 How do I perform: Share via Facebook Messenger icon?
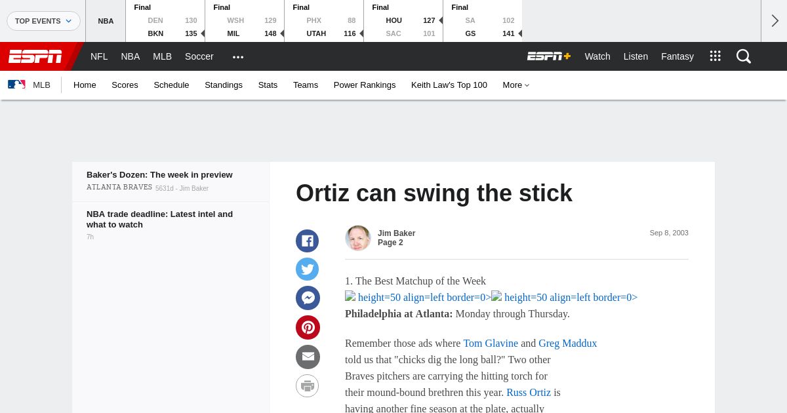(308, 298)
